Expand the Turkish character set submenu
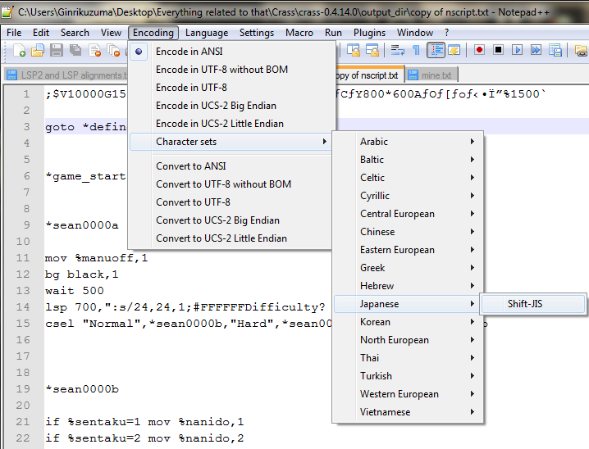 [x=408, y=376]
